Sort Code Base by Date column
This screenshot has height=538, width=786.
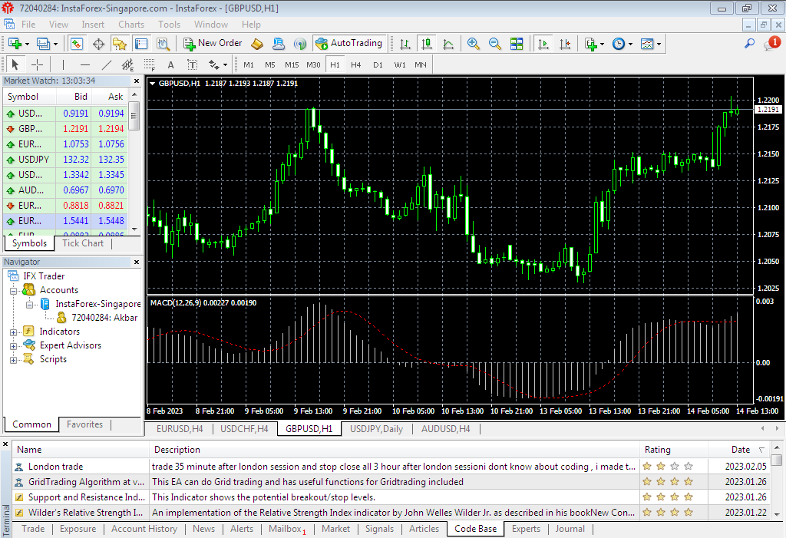point(741,450)
